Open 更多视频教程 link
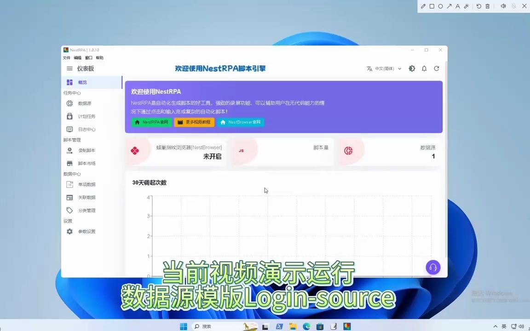Screen dimensions: 530x331 tap(194, 122)
